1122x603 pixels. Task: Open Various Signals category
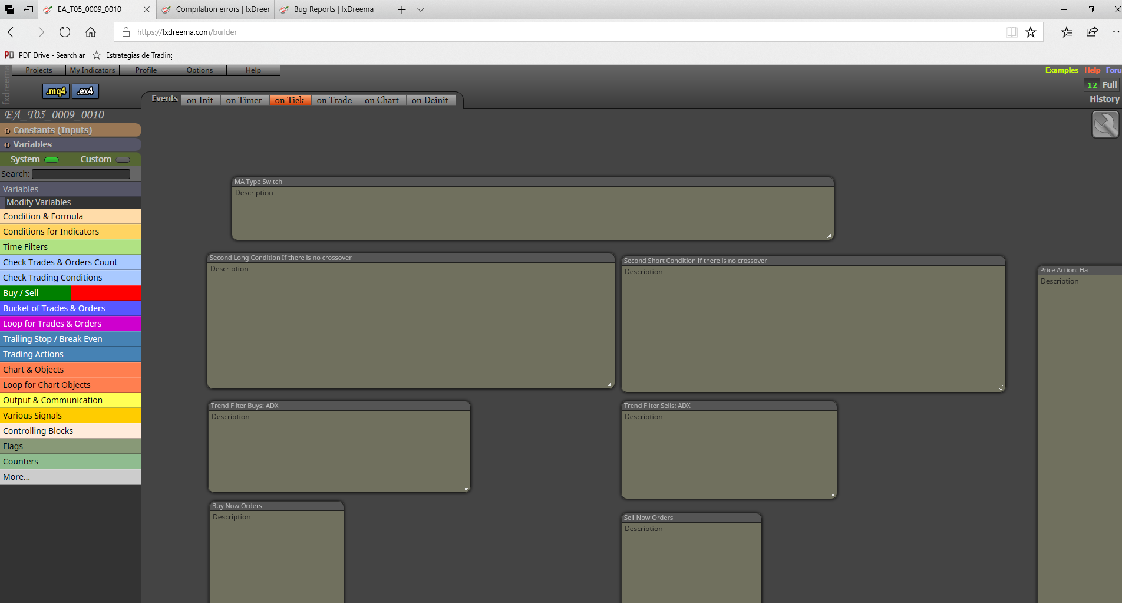pos(71,416)
